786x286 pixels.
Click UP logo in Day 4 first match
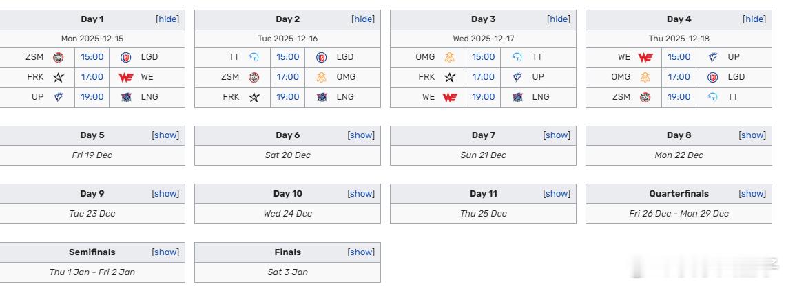pos(712,57)
